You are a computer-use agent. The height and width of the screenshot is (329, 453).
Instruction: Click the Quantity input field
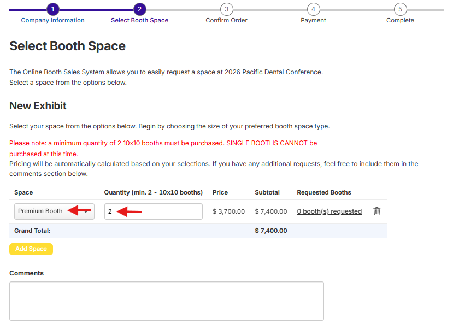coord(154,211)
